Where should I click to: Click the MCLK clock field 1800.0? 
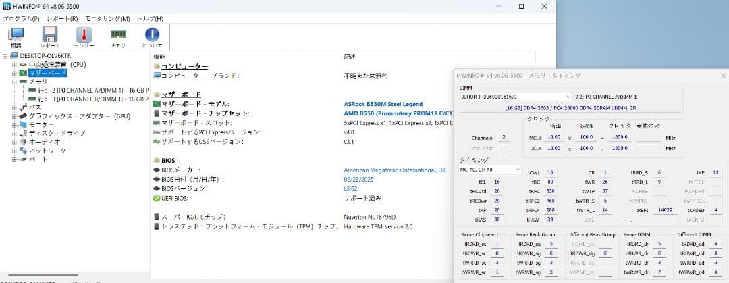pos(620,137)
